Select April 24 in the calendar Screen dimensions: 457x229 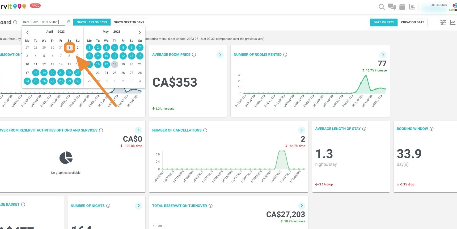point(27,81)
